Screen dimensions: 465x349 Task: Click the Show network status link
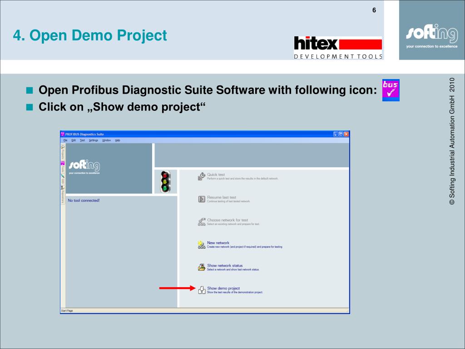tap(225, 265)
